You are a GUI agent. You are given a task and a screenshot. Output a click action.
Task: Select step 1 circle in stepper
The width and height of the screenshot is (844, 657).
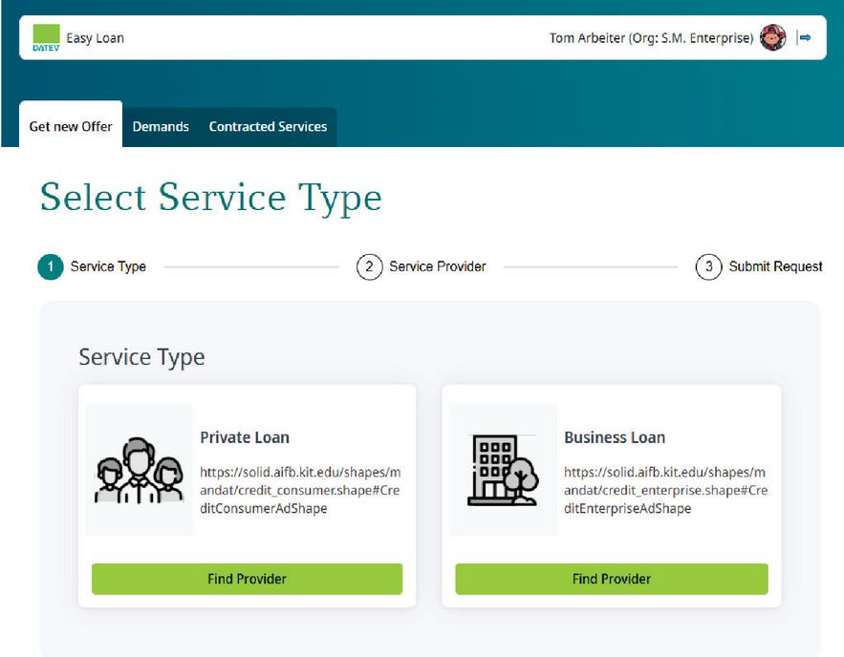[51, 266]
